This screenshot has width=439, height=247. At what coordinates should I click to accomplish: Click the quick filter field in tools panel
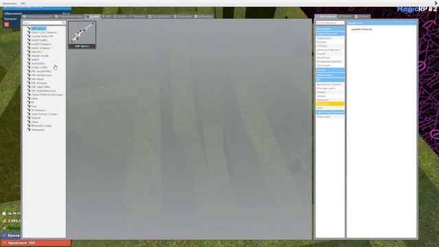pyautogui.click(x=330, y=23)
